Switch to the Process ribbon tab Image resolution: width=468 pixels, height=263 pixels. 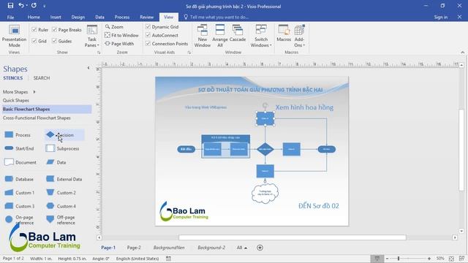point(122,18)
